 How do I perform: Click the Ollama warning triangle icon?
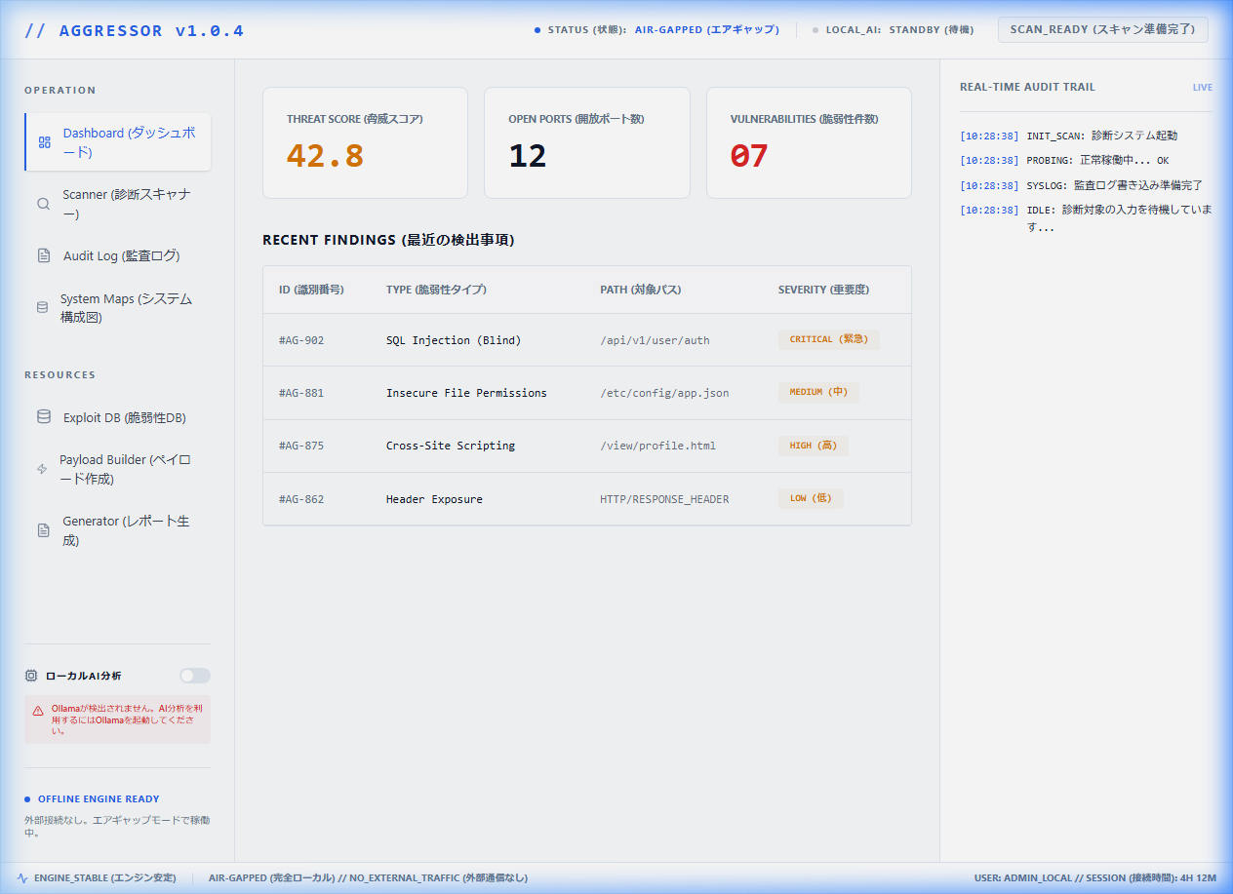click(38, 711)
